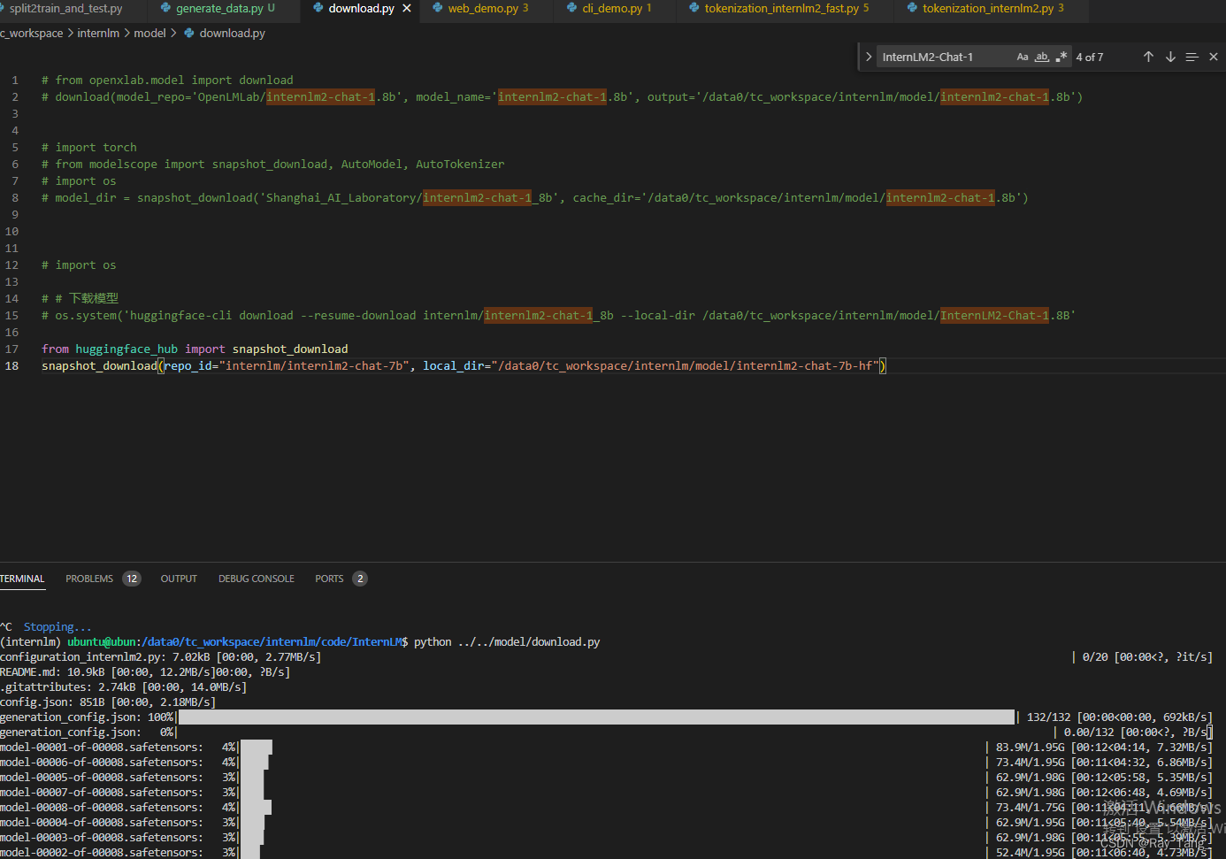This screenshot has width=1226, height=859.
Task: Click config.json download line in terminal
Action: tap(108, 702)
